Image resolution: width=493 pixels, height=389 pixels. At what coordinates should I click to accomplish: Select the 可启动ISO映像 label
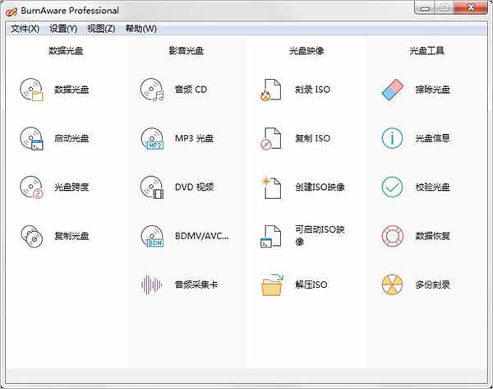[x=320, y=235]
